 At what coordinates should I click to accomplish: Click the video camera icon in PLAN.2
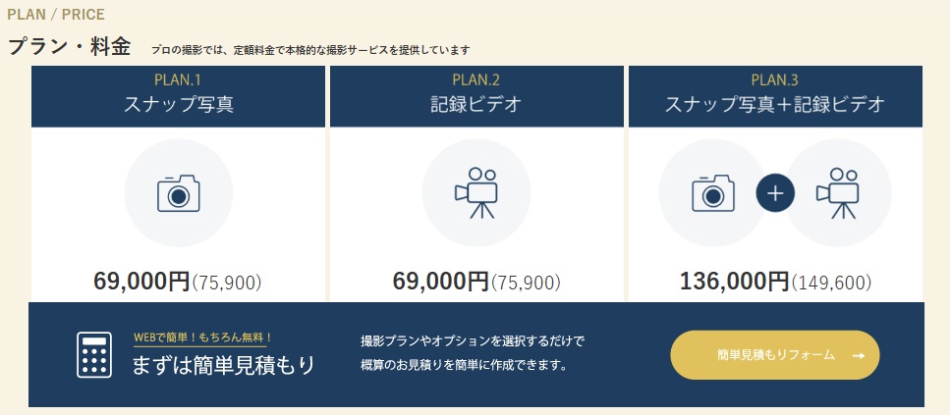(x=476, y=193)
